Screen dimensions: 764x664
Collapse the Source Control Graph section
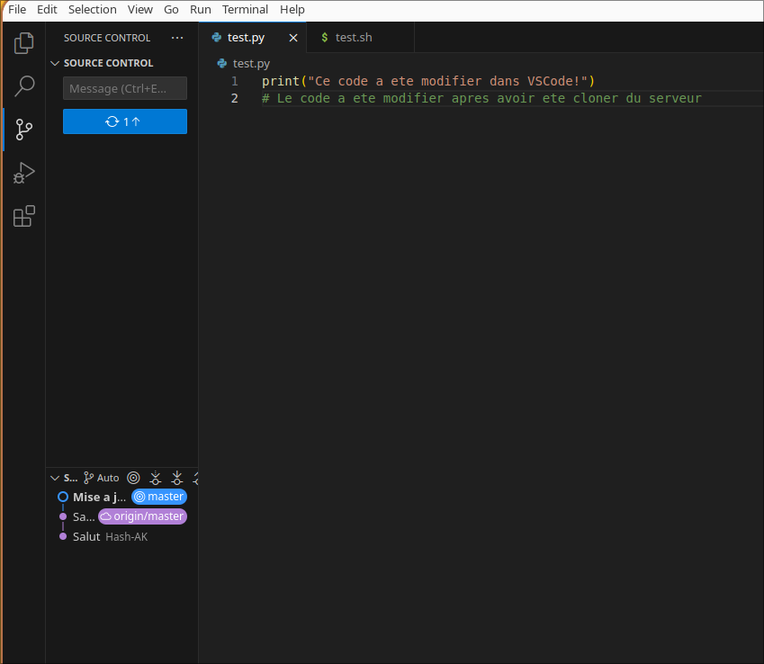click(x=55, y=478)
